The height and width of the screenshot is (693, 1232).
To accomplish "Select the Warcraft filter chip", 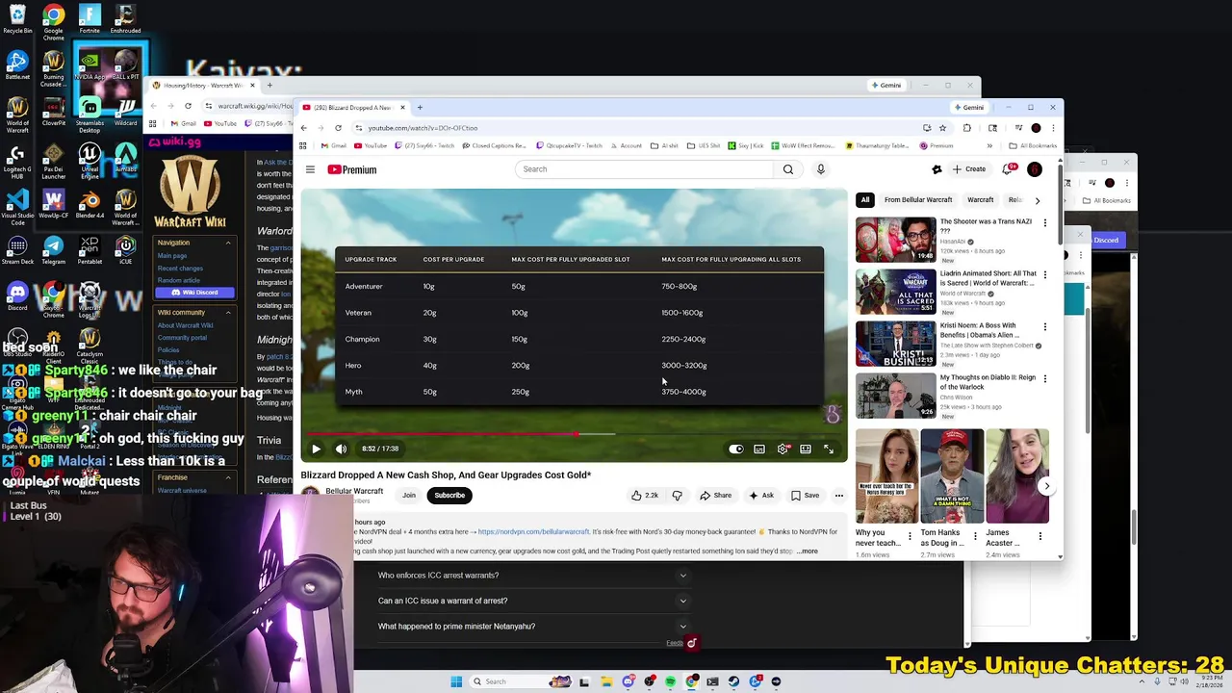I will [x=980, y=200].
